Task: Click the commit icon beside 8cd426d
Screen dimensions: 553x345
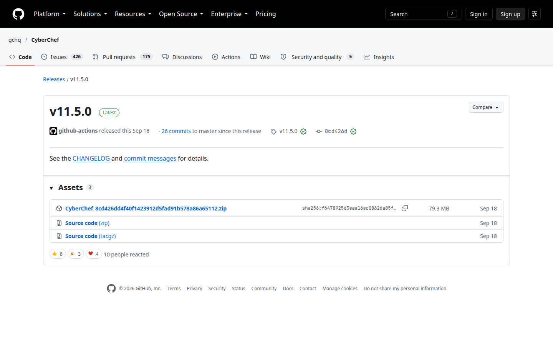Action: 319,131
